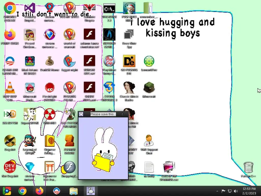Open Firefox from the taskbar
The width and height of the screenshot is (261, 196).
pyautogui.click(x=40, y=191)
